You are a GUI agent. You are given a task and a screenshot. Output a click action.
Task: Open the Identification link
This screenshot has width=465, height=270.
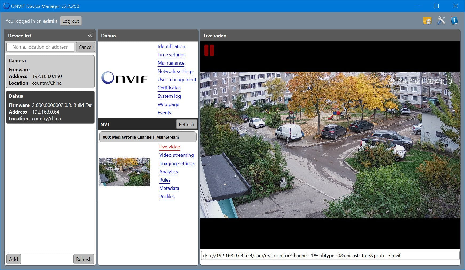(x=171, y=46)
